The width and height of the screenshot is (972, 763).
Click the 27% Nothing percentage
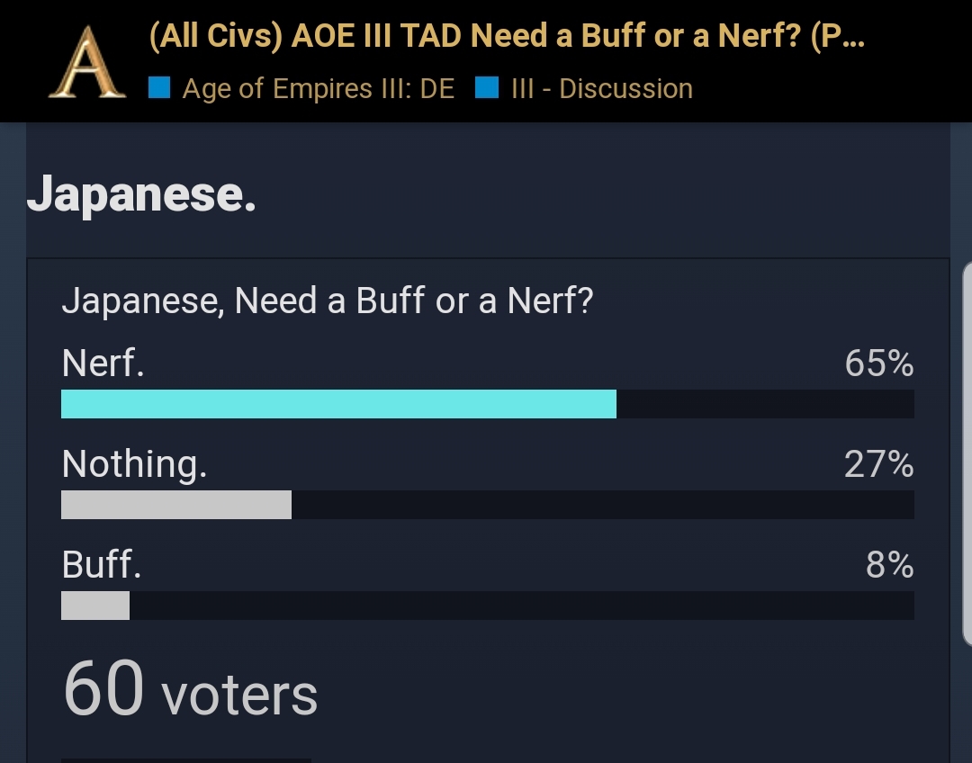[x=878, y=464]
